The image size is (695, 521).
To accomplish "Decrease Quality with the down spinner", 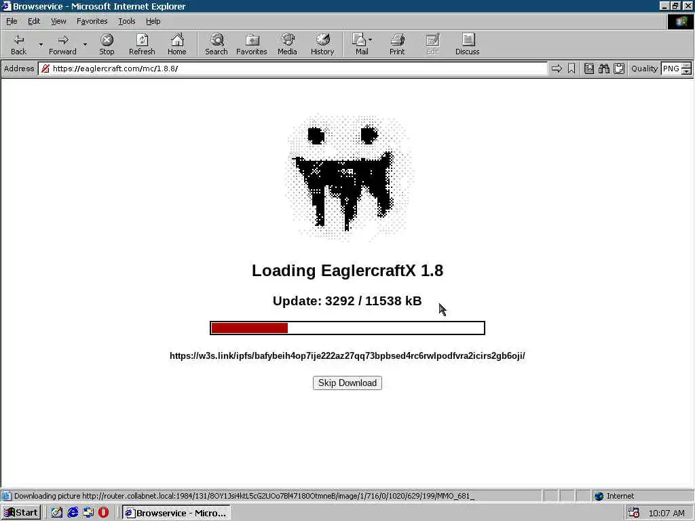I will pyautogui.click(x=687, y=71).
